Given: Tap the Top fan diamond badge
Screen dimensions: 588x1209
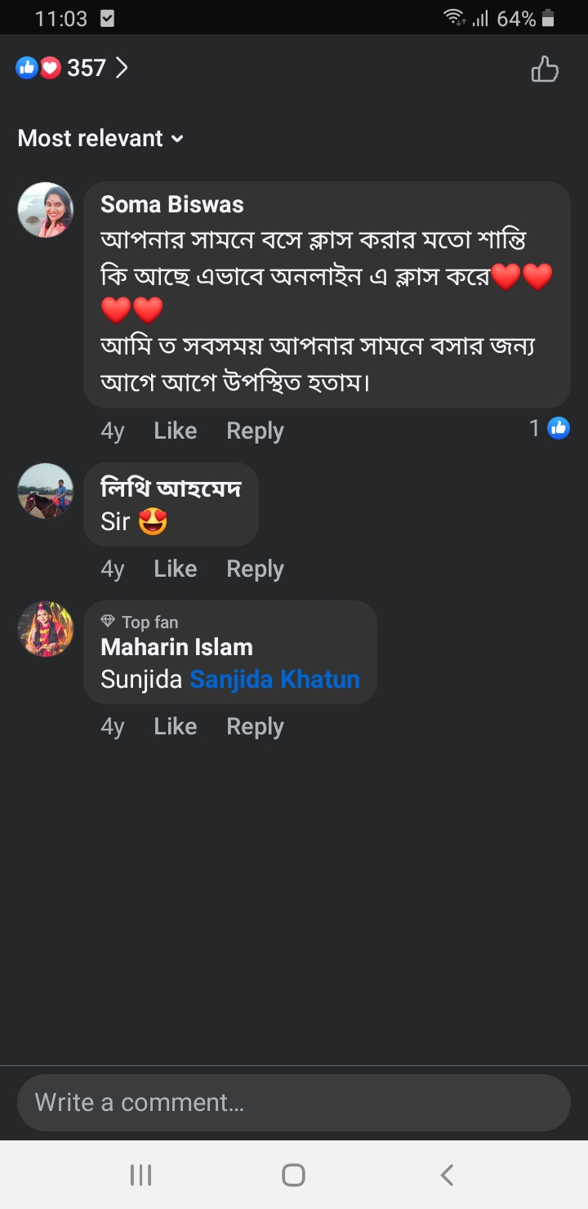Looking at the screenshot, I should [108, 622].
